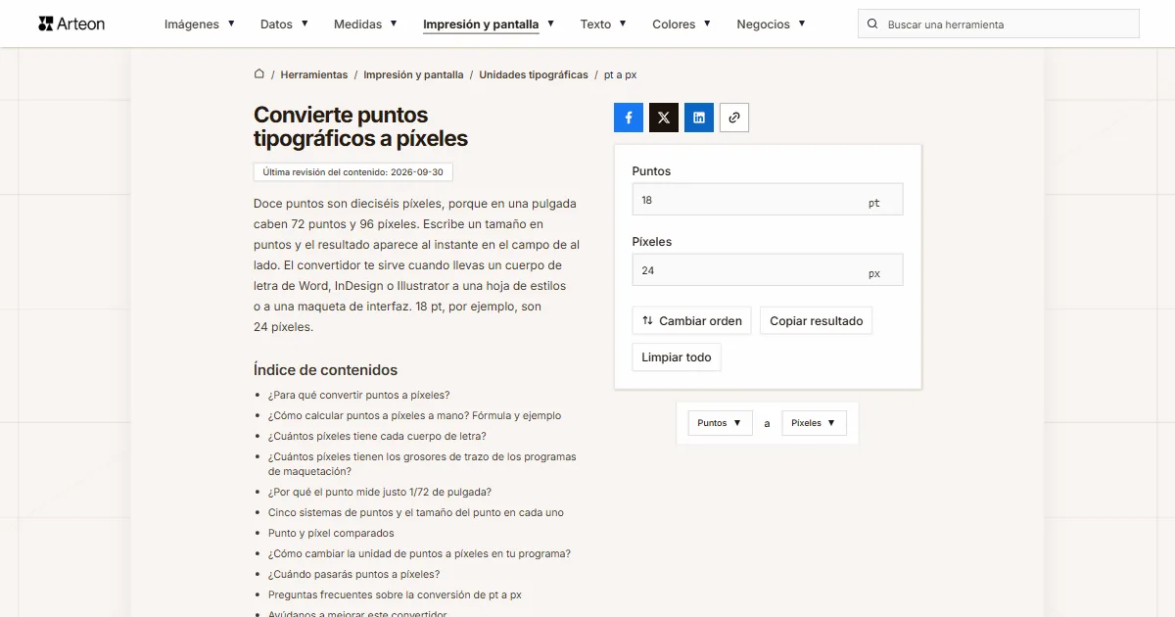Open the Impresión y pantalla menu
This screenshot has width=1175, height=617.
(489, 24)
